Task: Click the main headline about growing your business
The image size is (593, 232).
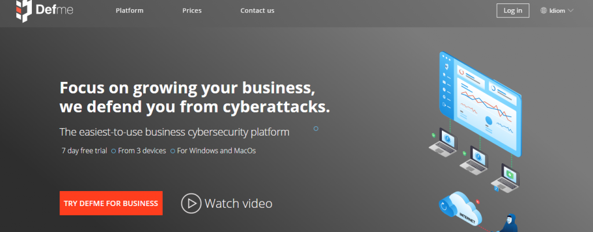Action: coord(189,98)
